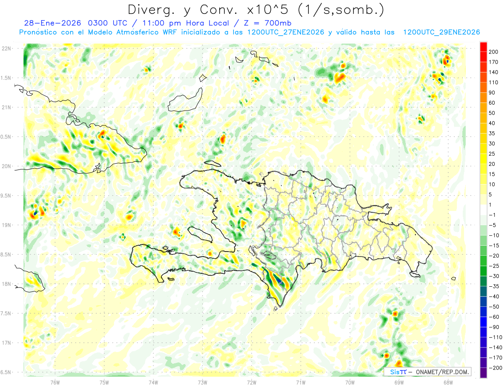Click the colorbar value '90'
503x388 pixels.
tap(493, 93)
